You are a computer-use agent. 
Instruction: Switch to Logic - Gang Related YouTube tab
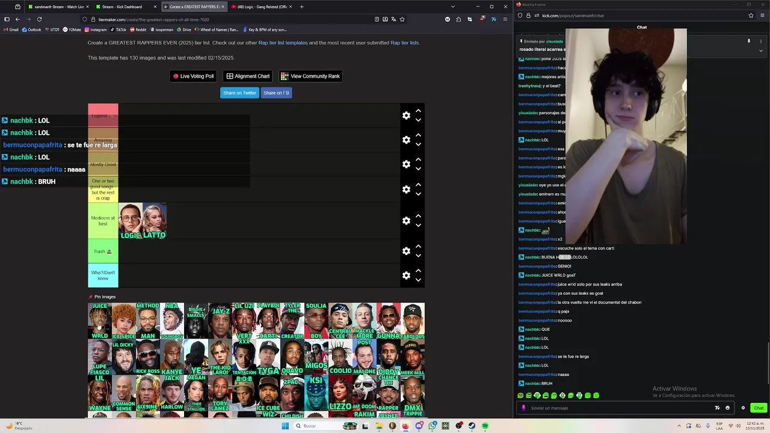coord(261,7)
